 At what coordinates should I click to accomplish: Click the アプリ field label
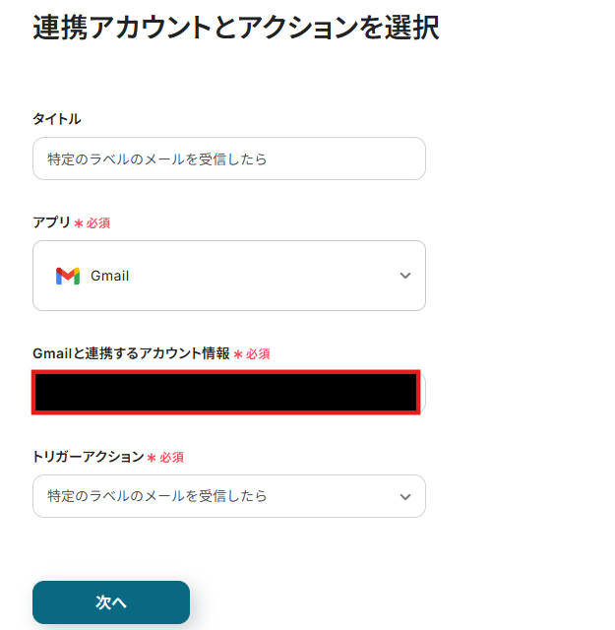pyautogui.click(x=52, y=222)
